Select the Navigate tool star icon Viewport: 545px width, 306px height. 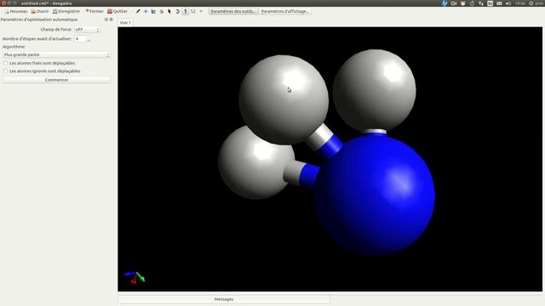(146, 11)
